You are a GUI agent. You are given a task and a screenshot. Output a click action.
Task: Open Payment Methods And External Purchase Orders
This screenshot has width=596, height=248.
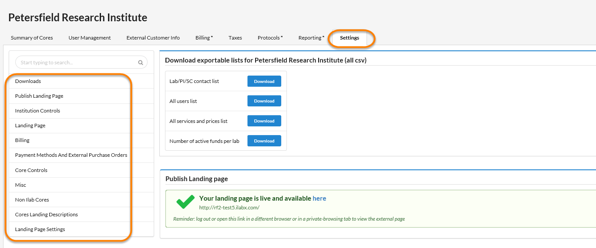71,155
